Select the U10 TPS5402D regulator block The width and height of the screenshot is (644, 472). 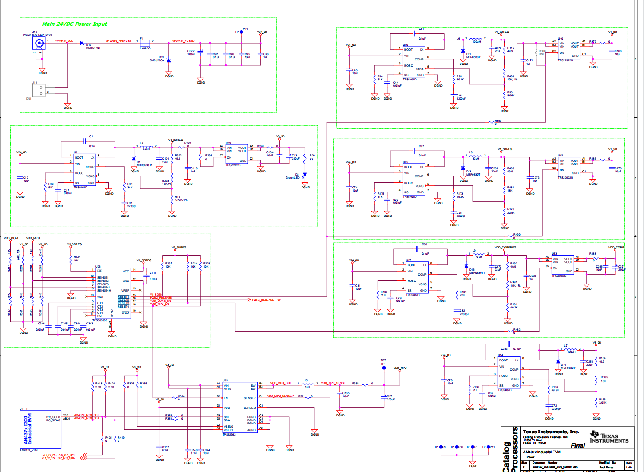[x=414, y=62]
